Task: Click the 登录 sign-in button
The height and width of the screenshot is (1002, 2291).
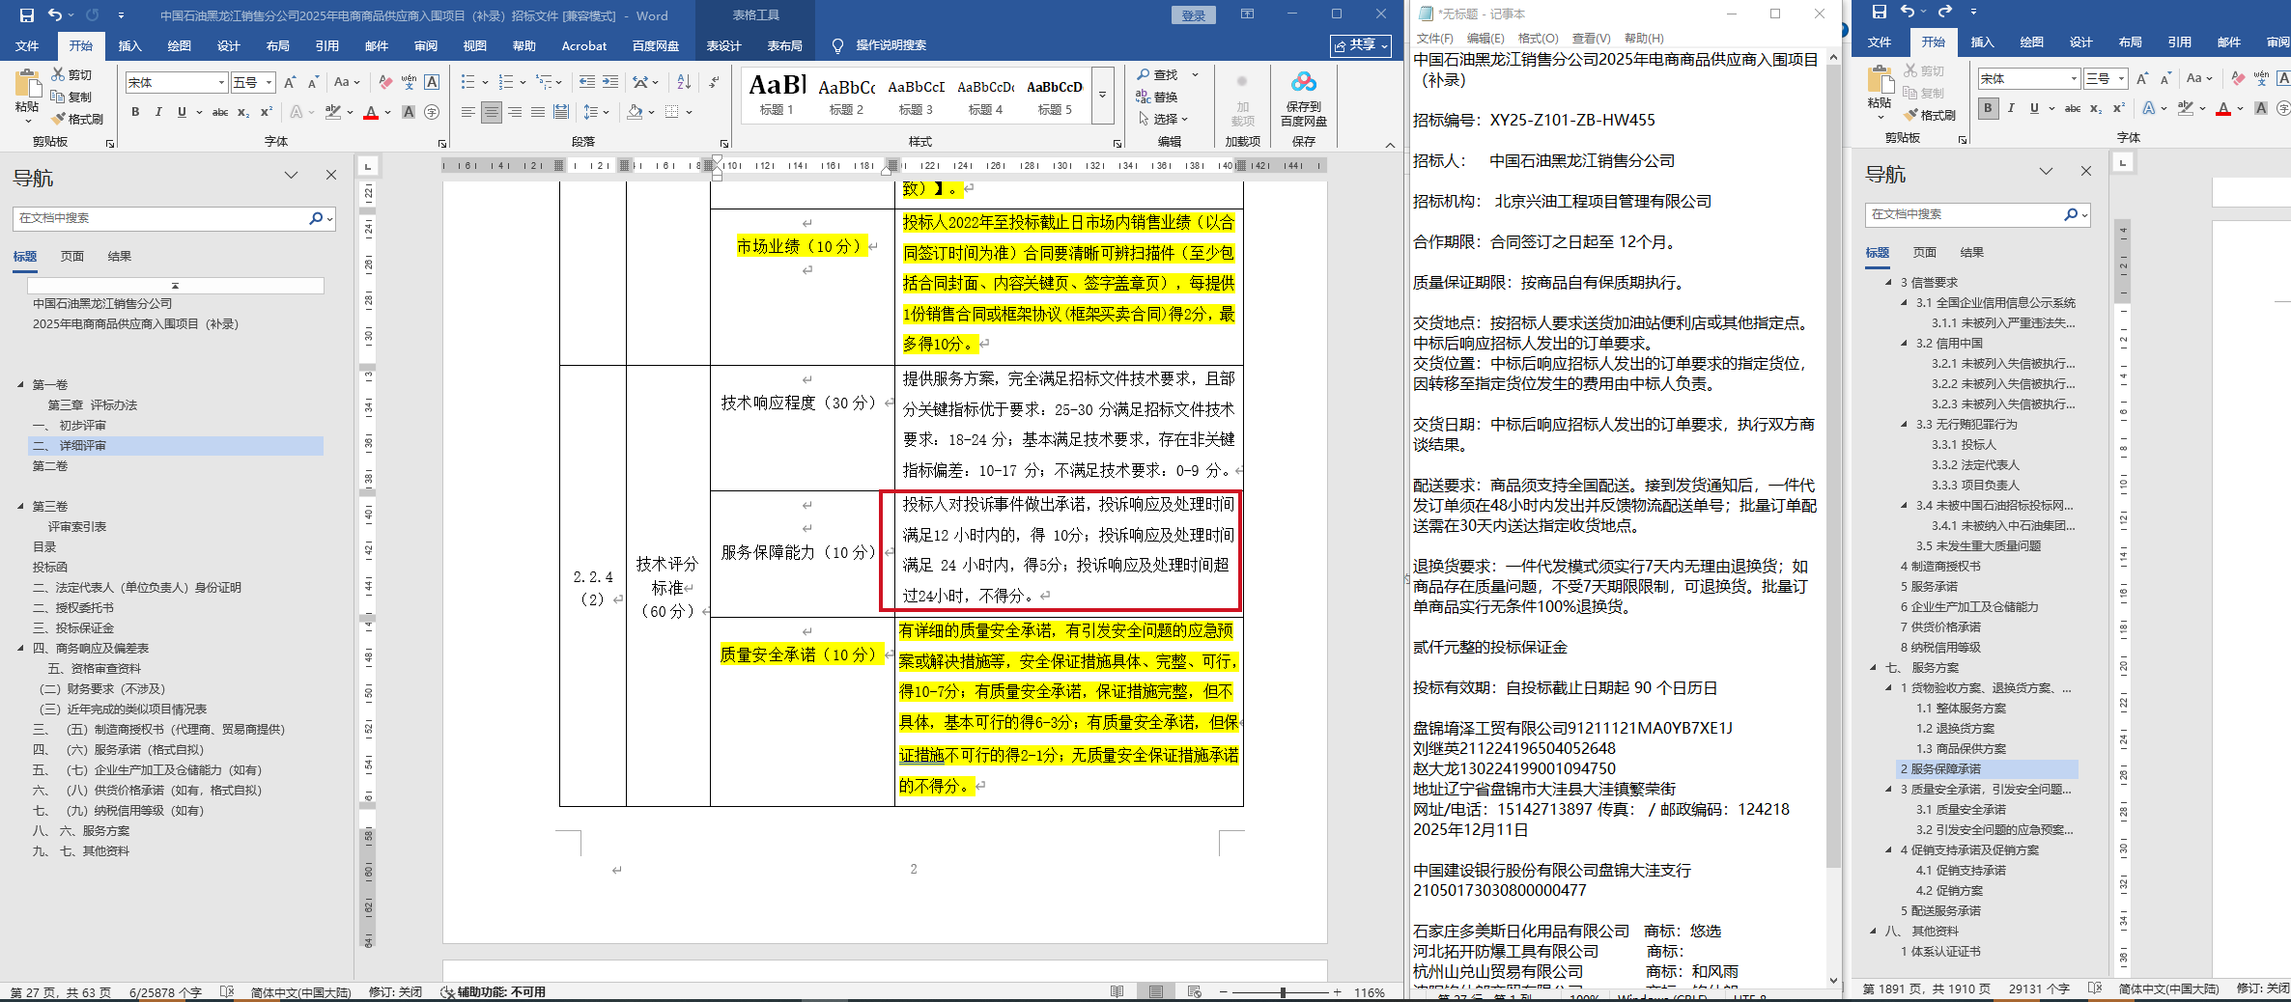Action: click(1194, 15)
